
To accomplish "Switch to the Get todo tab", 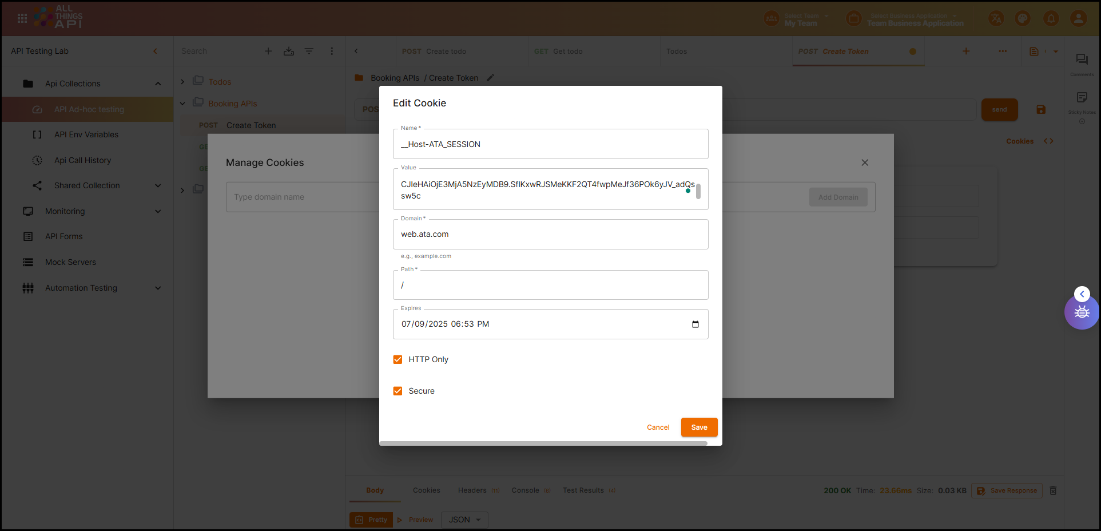I will tap(559, 51).
